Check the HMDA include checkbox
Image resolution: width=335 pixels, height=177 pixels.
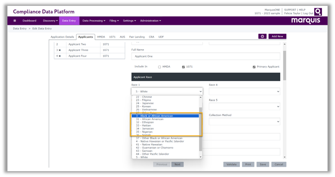pyautogui.click(x=159, y=67)
